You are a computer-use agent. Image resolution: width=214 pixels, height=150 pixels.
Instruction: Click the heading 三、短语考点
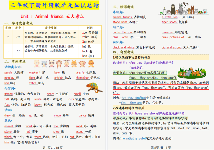tap(123, 7)
